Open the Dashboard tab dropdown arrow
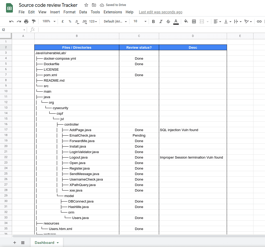 pyautogui.click(x=58, y=243)
